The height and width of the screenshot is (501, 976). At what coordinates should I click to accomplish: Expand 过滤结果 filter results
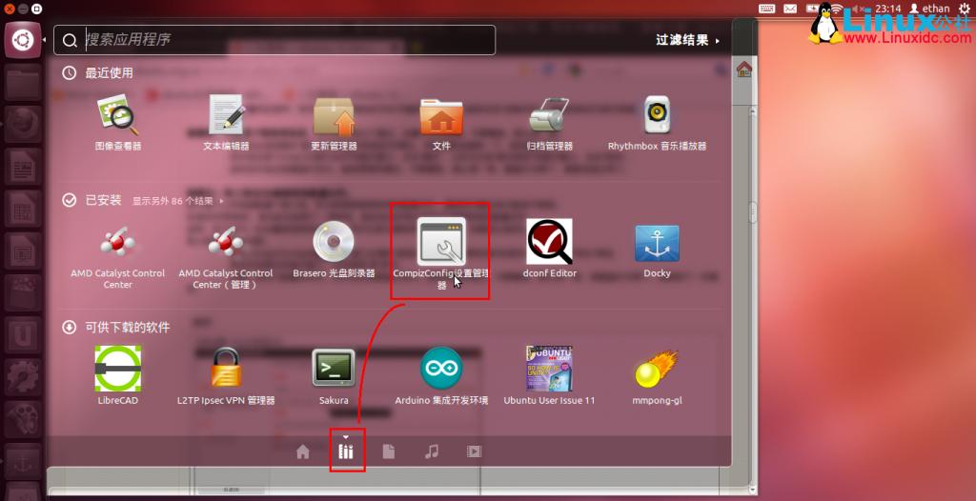687,40
